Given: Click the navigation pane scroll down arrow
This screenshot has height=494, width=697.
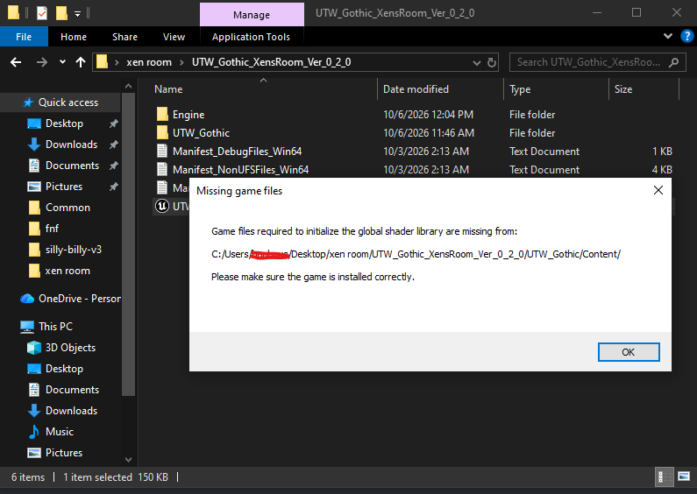Looking at the screenshot, I should (x=129, y=460).
